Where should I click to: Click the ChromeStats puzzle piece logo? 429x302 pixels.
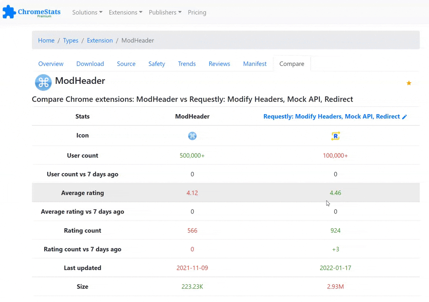pyautogui.click(x=9, y=12)
